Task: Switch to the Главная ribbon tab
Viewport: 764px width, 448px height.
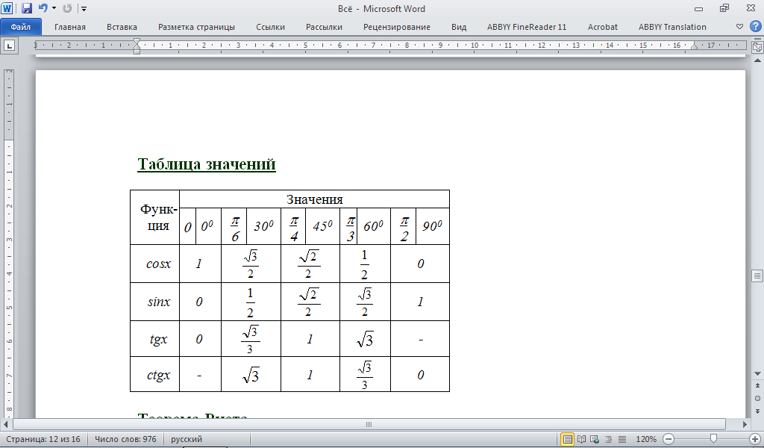Action: click(69, 27)
